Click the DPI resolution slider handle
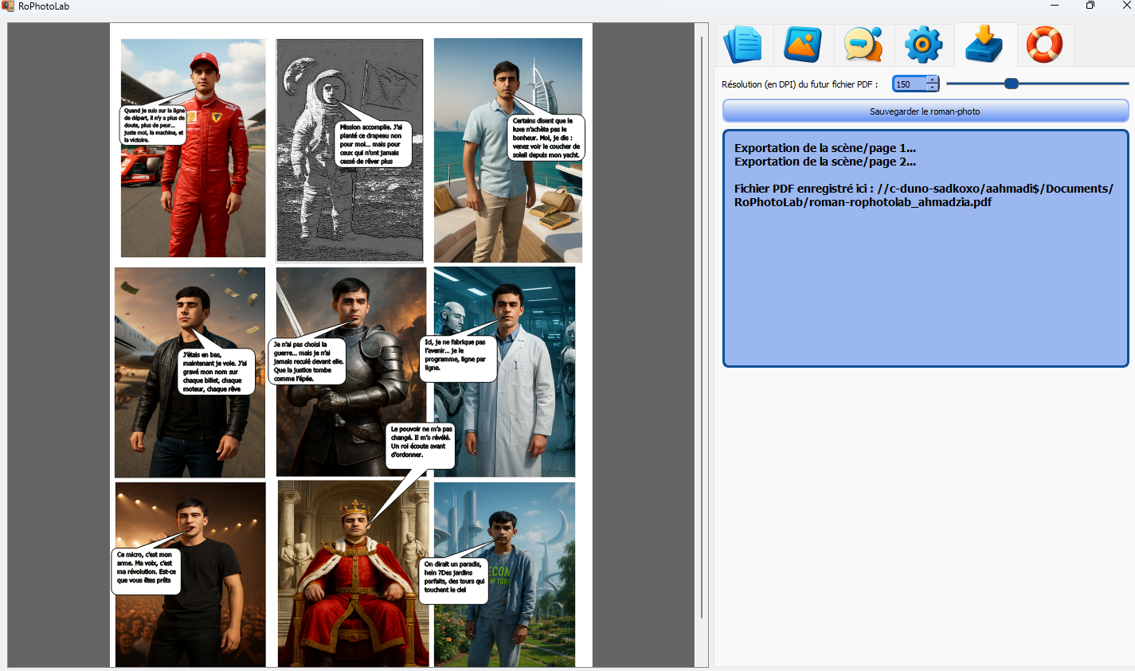The width and height of the screenshot is (1135, 671). (1012, 84)
